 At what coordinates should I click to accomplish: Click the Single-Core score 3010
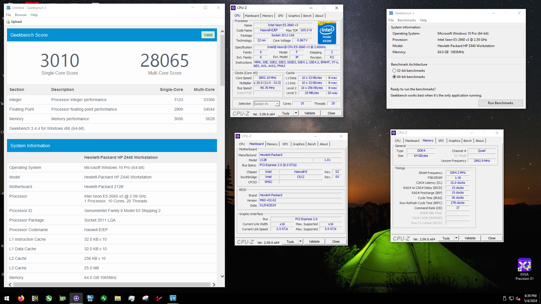60,61
